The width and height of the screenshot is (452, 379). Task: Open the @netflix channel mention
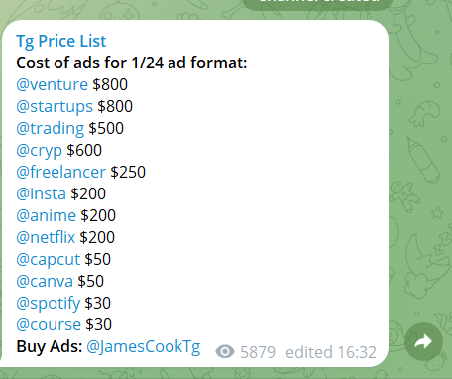click(x=46, y=237)
